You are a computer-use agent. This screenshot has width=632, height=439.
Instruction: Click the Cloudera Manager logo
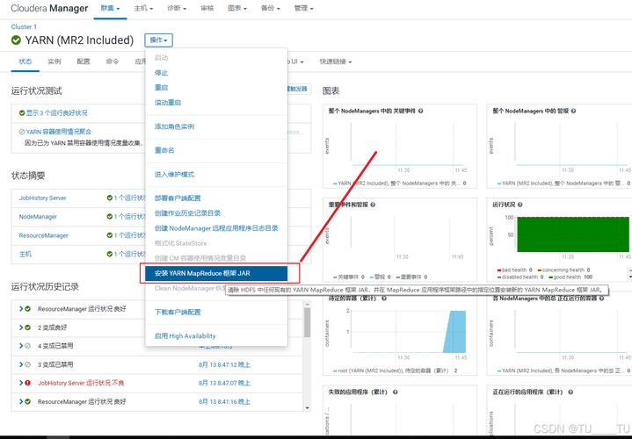pyautogui.click(x=49, y=8)
